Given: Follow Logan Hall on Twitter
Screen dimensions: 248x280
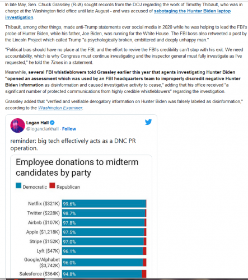Looking at the screenshot, I should [x=69, y=129].
